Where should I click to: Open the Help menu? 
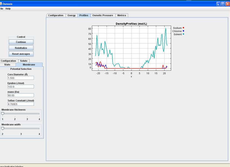(x=8, y=9)
